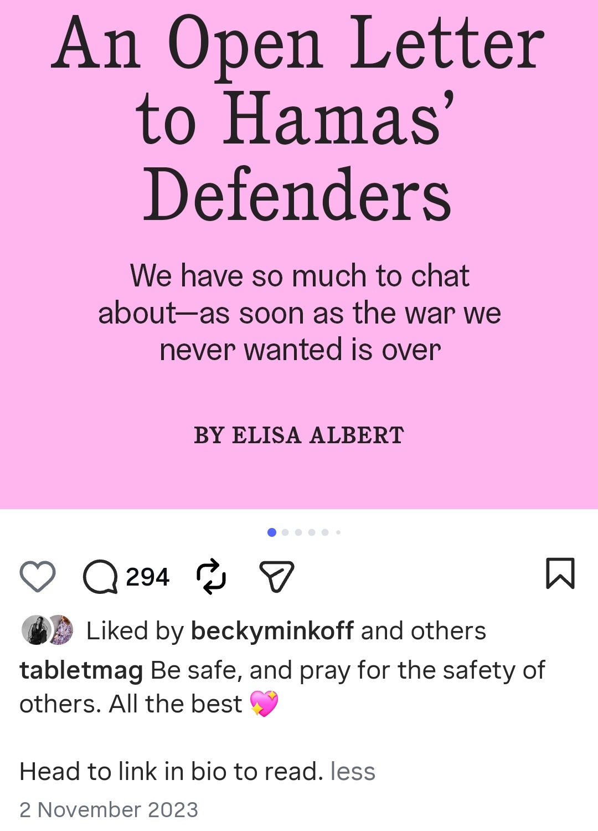Tap the pink Open Letter slide image
Viewport: 598px width, 831px height.
tap(299, 254)
